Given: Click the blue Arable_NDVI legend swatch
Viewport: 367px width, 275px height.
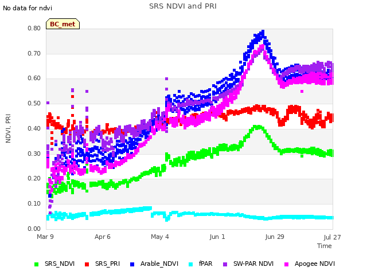Looking at the screenshot, I should [x=132, y=264].
